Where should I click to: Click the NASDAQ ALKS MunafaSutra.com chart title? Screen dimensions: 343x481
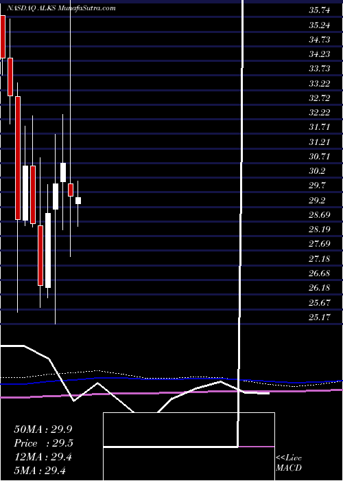(x=61, y=8)
